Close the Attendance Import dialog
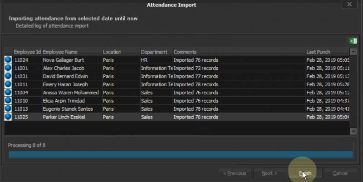This screenshot has height=182, width=363. tap(349, 4)
